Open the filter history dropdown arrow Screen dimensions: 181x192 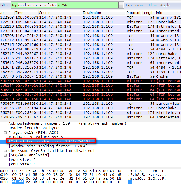121,5
